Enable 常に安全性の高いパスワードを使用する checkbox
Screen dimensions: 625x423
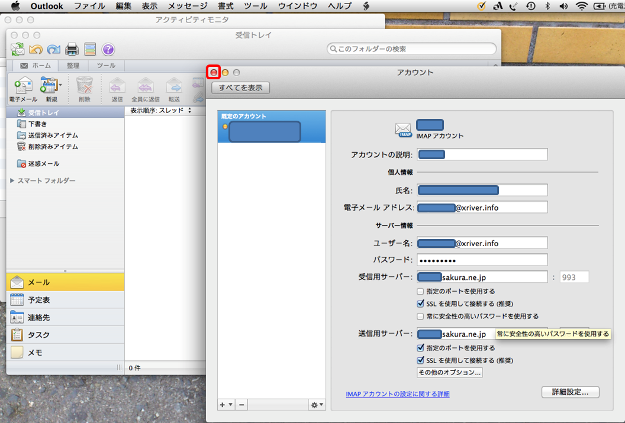point(420,317)
